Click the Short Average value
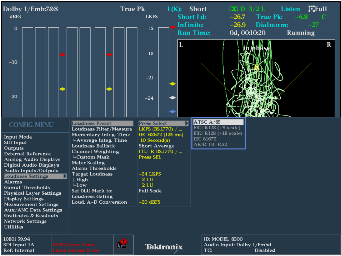341x256 pixels. click(156, 146)
